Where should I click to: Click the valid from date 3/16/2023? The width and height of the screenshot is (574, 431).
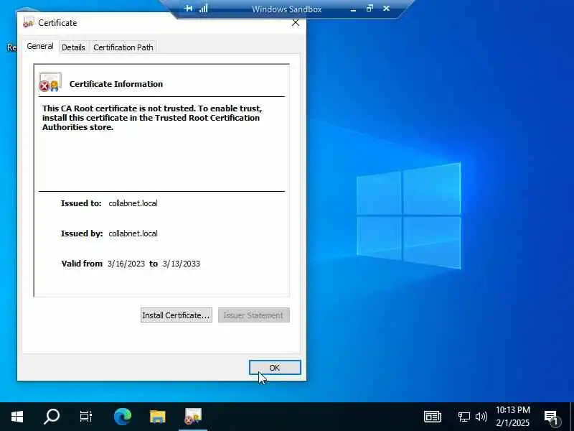pos(126,264)
